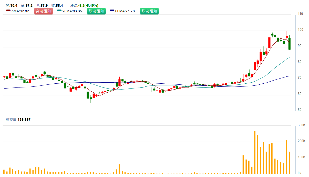Click the 100k volume axis label

pyautogui.click(x=301, y=157)
